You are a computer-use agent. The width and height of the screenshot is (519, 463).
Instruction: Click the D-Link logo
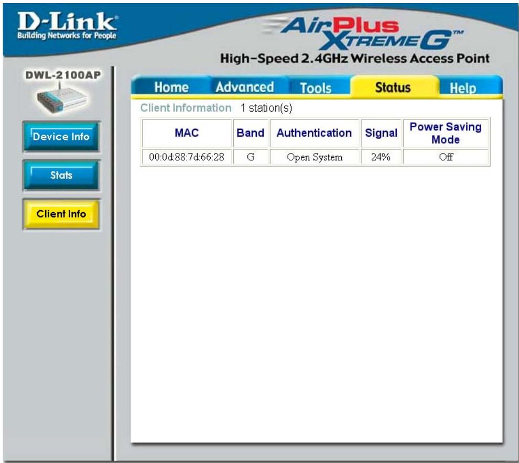67,26
